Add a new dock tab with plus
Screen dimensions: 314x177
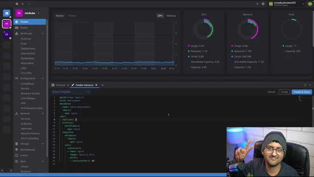point(103,85)
